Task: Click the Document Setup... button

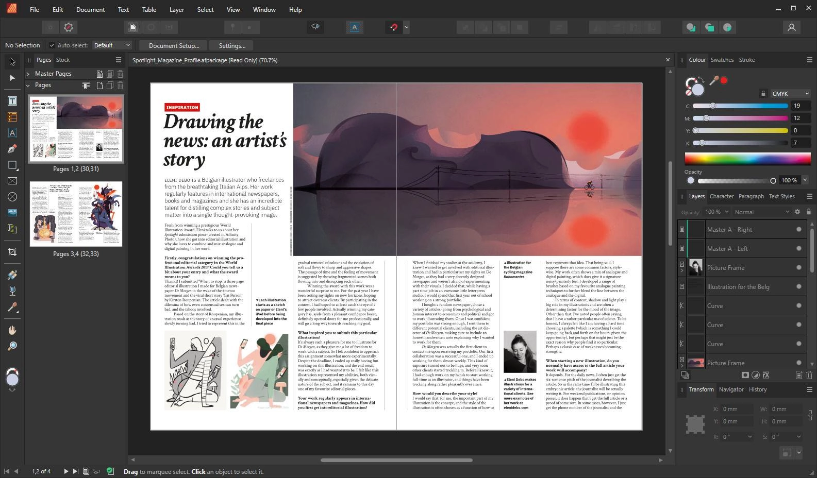Action: (x=174, y=45)
